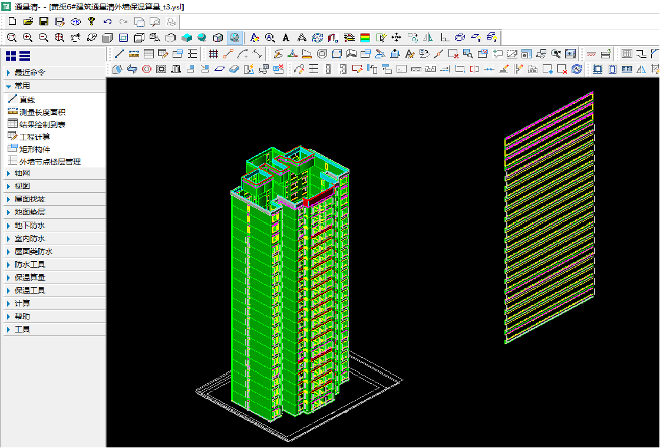
Task: Click the yellow ruler measure icon in toolbar
Action: click(x=134, y=54)
